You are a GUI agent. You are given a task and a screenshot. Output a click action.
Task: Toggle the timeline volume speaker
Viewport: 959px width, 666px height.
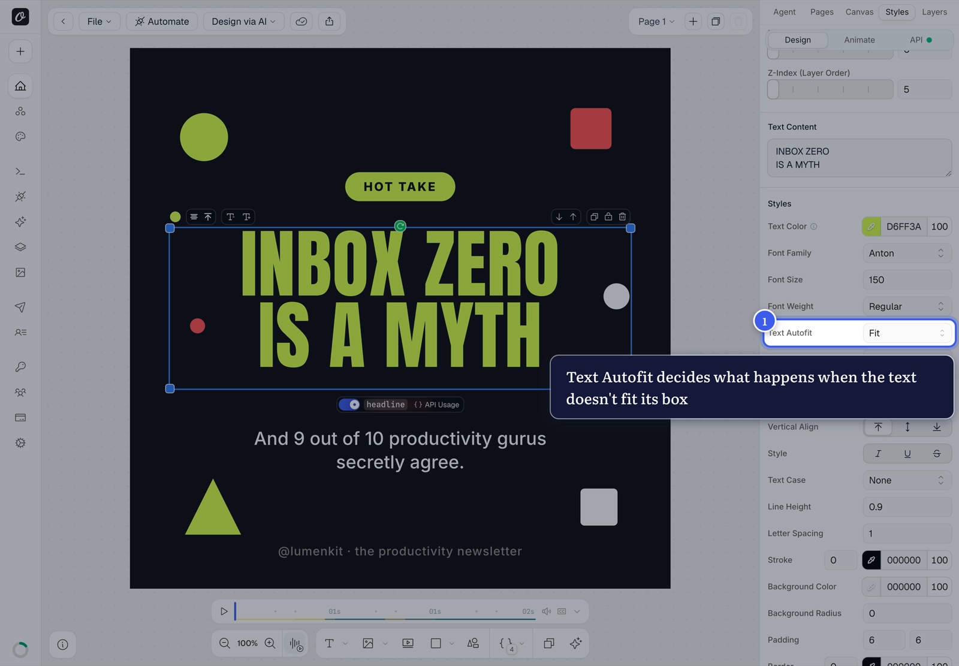(x=546, y=611)
